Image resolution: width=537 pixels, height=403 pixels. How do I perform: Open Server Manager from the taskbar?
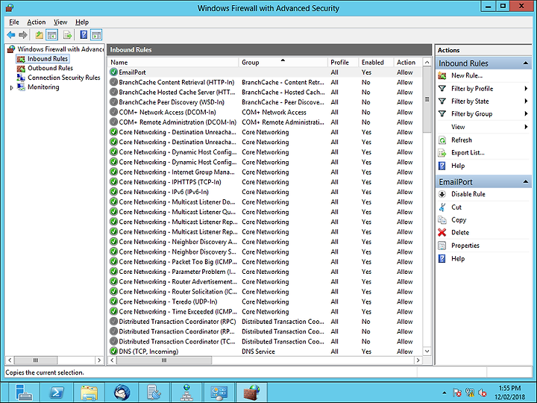tap(23, 392)
